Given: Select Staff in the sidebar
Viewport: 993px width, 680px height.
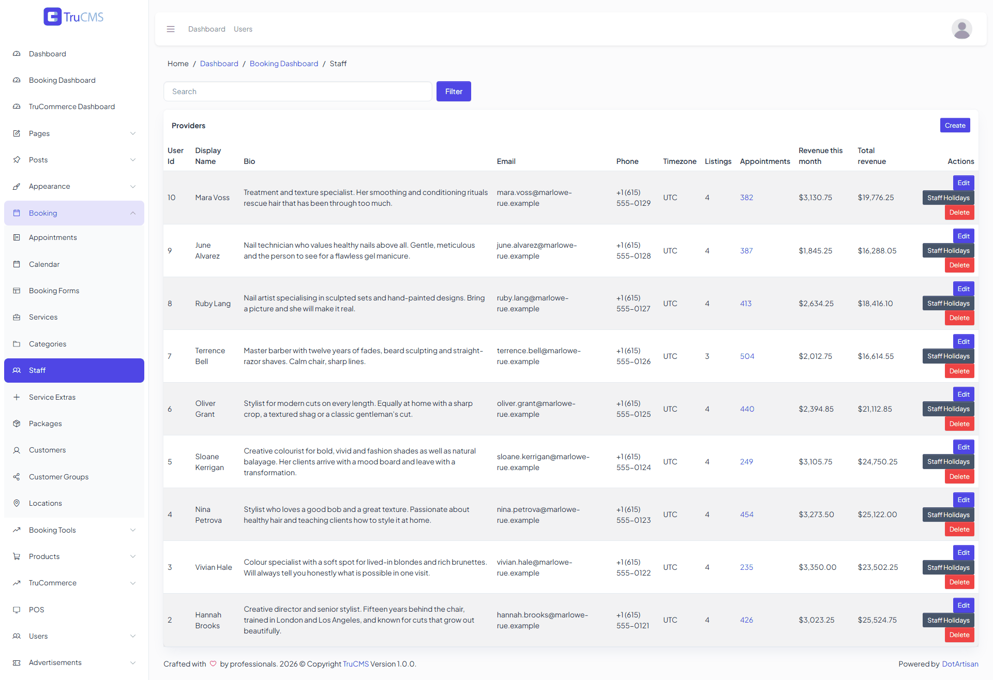Looking at the screenshot, I should (x=74, y=370).
